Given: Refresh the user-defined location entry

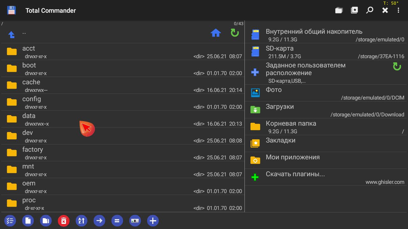Looking at the screenshot, I should pos(397,66).
